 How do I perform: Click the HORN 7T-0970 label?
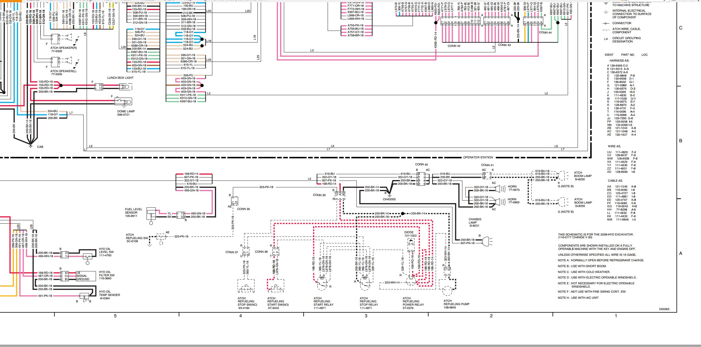(514, 188)
